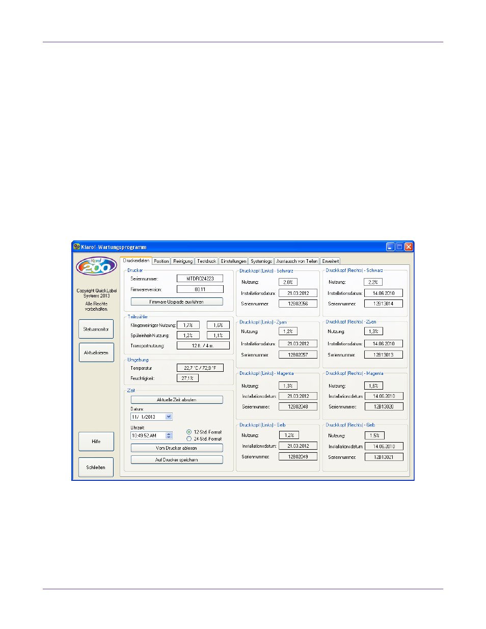Click Rechts Schwarz Seriennummer 12B13014
486x629 pixels.
point(384,304)
